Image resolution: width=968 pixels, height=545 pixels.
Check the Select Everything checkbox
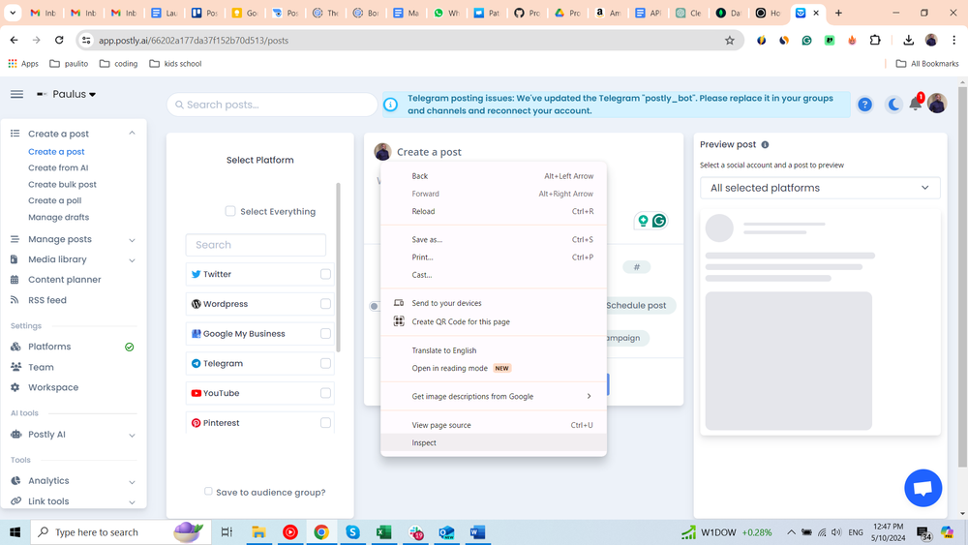click(230, 211)
